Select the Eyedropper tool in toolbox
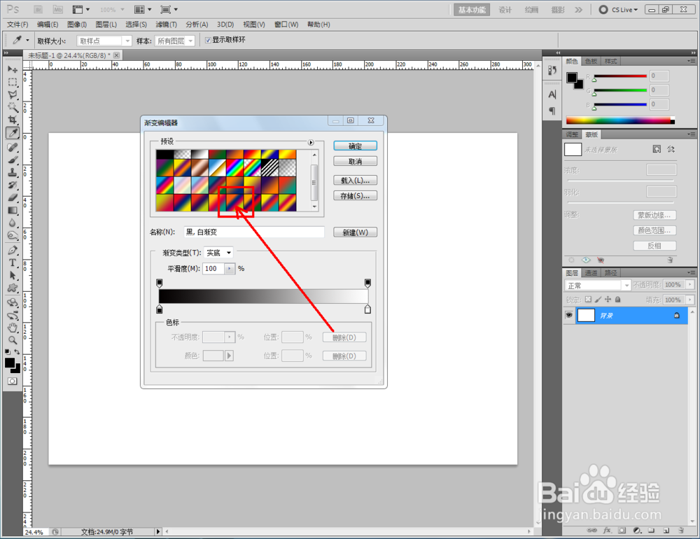Screen dimensions: 700x539 [13, 133]
